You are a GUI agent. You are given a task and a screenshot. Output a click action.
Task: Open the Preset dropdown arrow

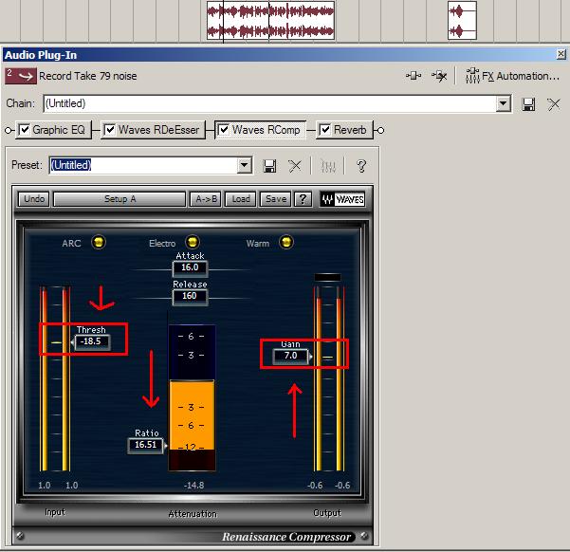[x=245, y=165]
